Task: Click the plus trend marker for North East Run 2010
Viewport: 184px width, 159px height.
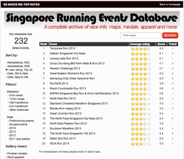Action: click(173, 98)
